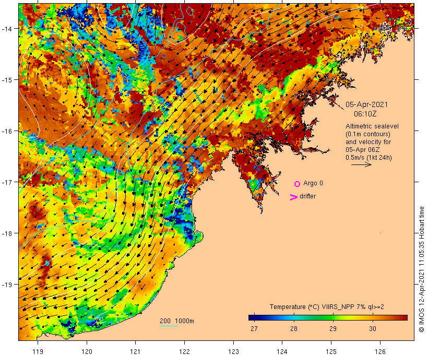Click the 'drifter' legend label
This screenshot has height=355, width=428.
[307, 196]
